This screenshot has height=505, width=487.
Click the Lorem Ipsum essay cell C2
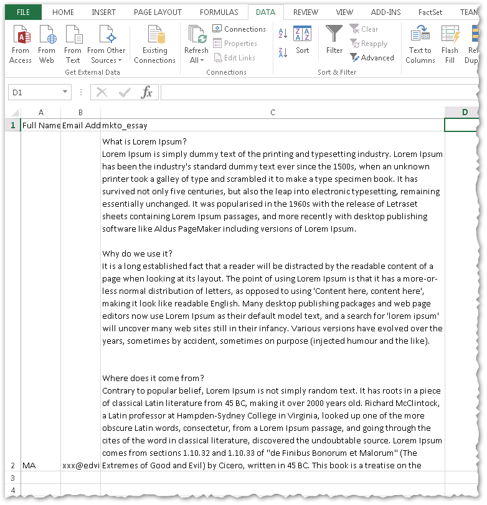[273, 301]
